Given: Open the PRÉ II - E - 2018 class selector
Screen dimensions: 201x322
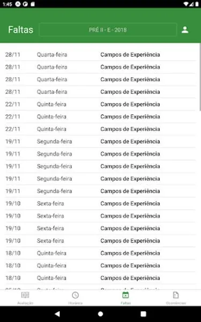Looking at the screenshot, I should point(108,30).
